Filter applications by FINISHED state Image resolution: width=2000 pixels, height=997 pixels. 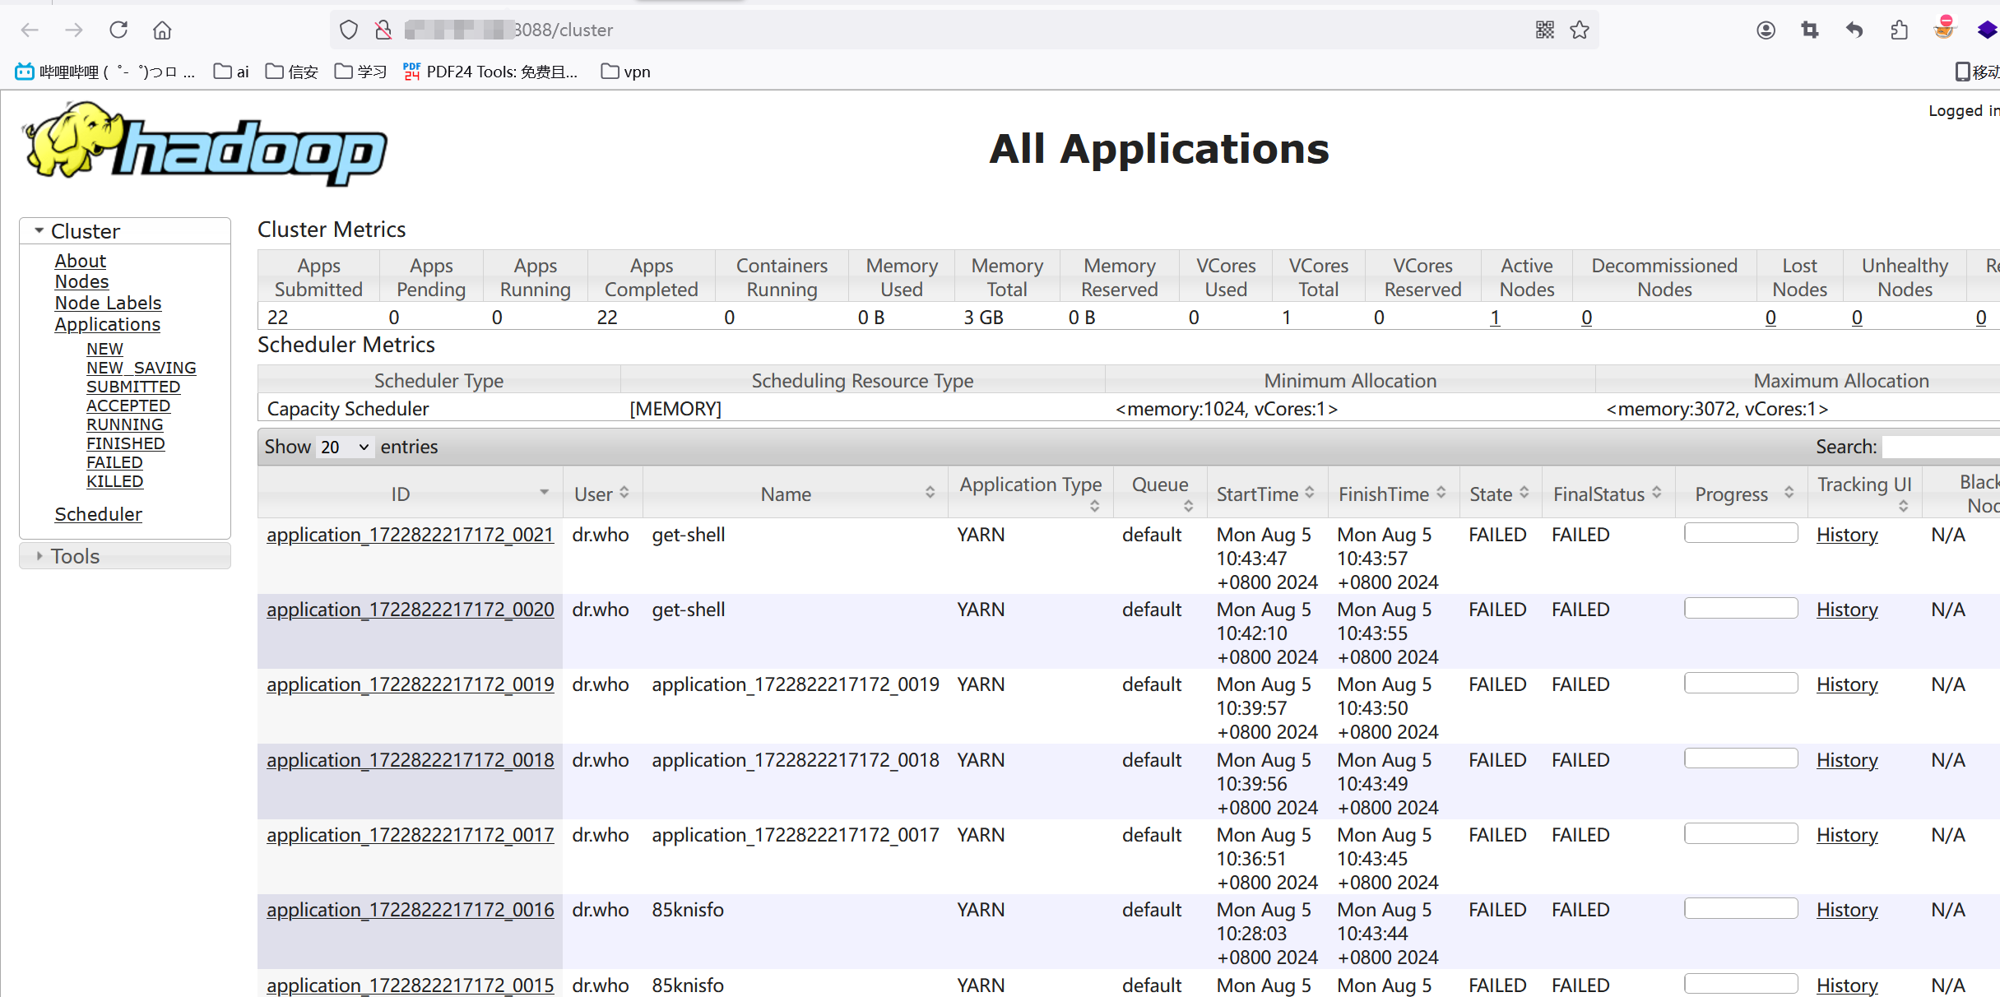pyautogui.click(x=126, y=443)
